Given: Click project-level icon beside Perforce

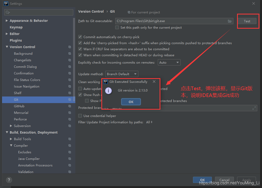Looking at the screenshot, I should tap(70, 119).
